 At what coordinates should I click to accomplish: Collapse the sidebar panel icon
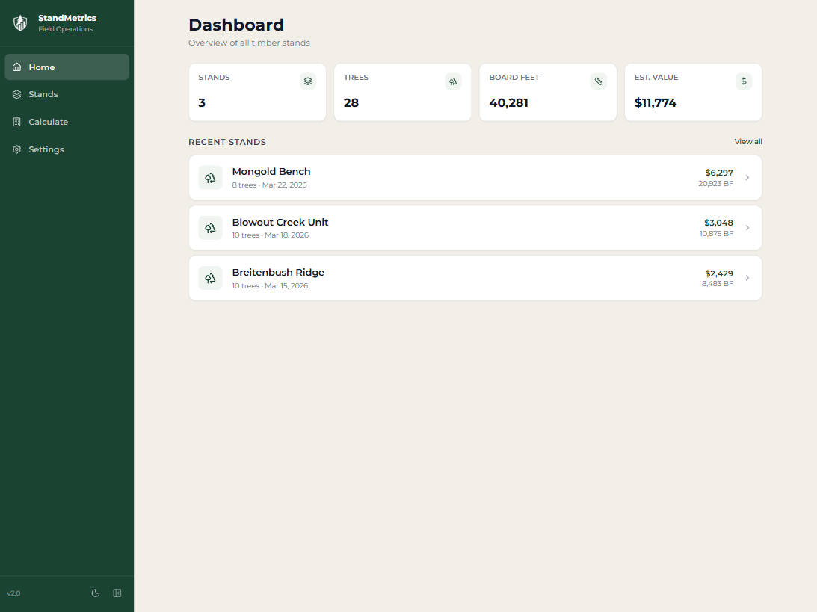coord(117,593)
